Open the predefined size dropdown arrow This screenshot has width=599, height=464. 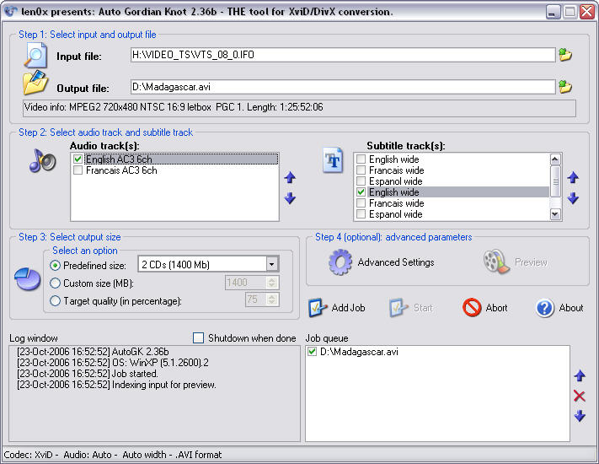point(271,264)
